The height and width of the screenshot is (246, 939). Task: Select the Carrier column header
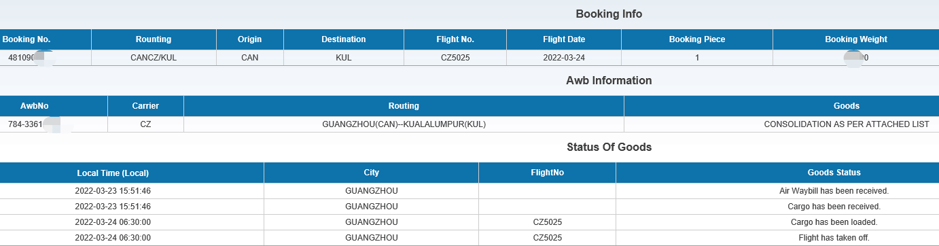point(145,106)
